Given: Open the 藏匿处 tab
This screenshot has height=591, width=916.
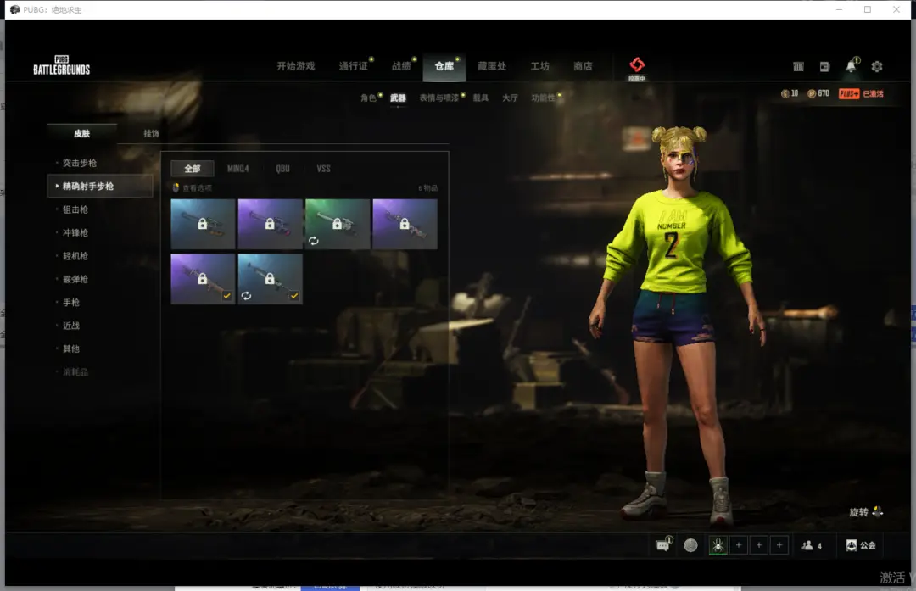Looking at the screenshot, I should click(492, 66).
